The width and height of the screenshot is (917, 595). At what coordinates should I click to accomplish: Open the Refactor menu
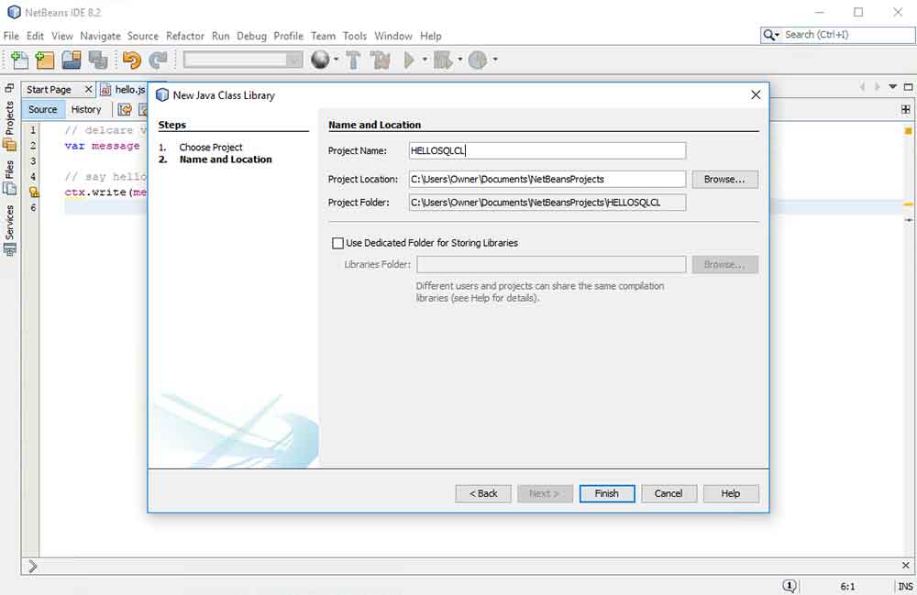(185, 37)
